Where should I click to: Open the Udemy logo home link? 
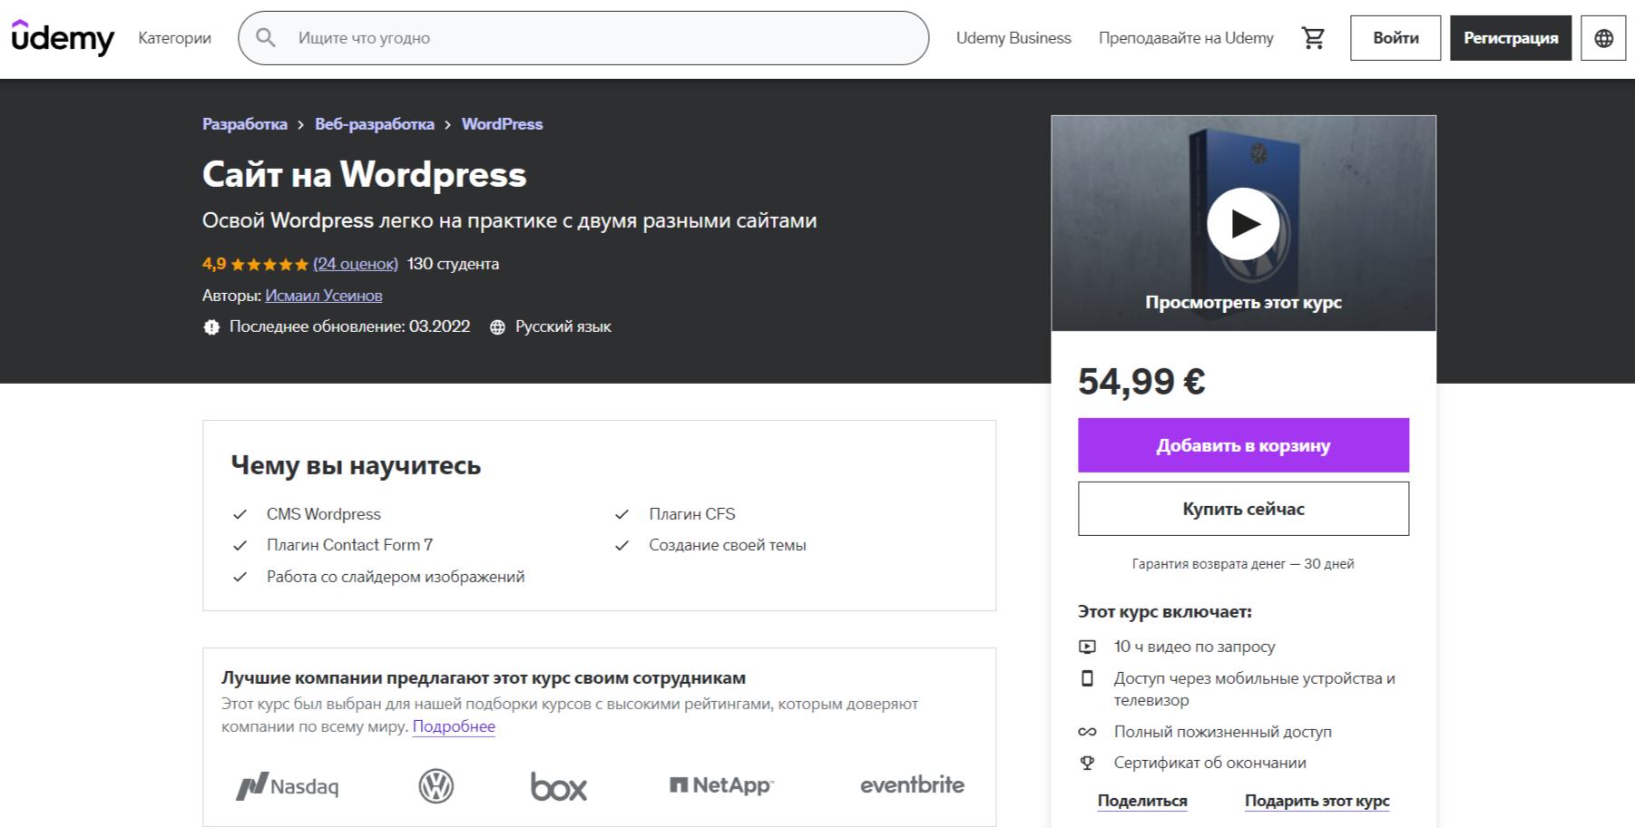(63, 38)
